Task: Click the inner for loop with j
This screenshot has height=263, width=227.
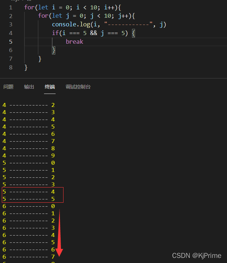Action: pos(87,16)
